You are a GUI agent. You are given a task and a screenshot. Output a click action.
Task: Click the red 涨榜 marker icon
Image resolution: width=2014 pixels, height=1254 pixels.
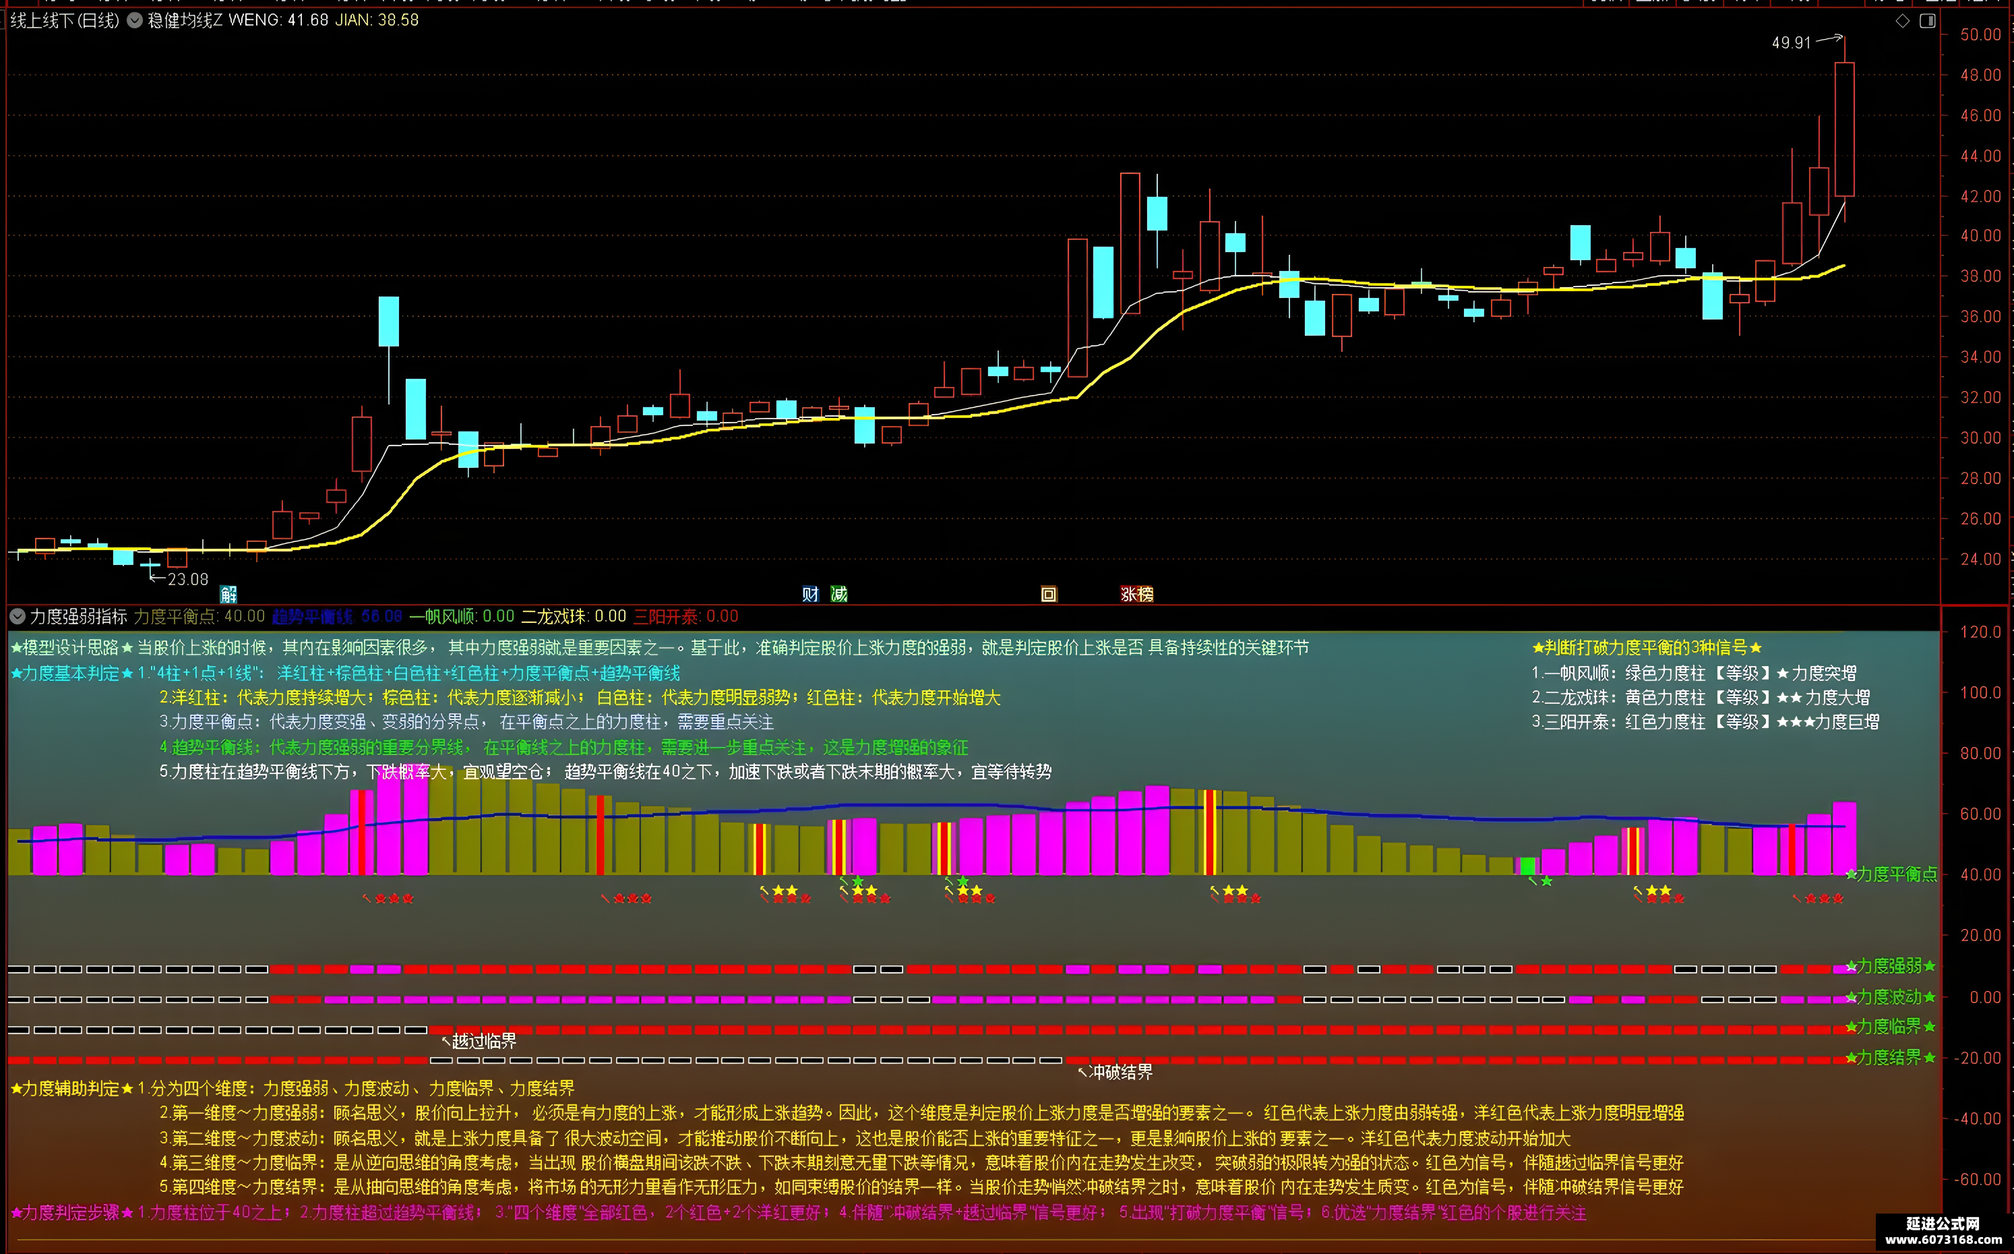[x=1137, y=594]
